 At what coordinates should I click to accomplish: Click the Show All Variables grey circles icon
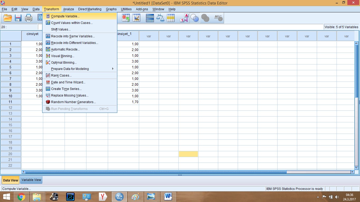click(205, 18)
